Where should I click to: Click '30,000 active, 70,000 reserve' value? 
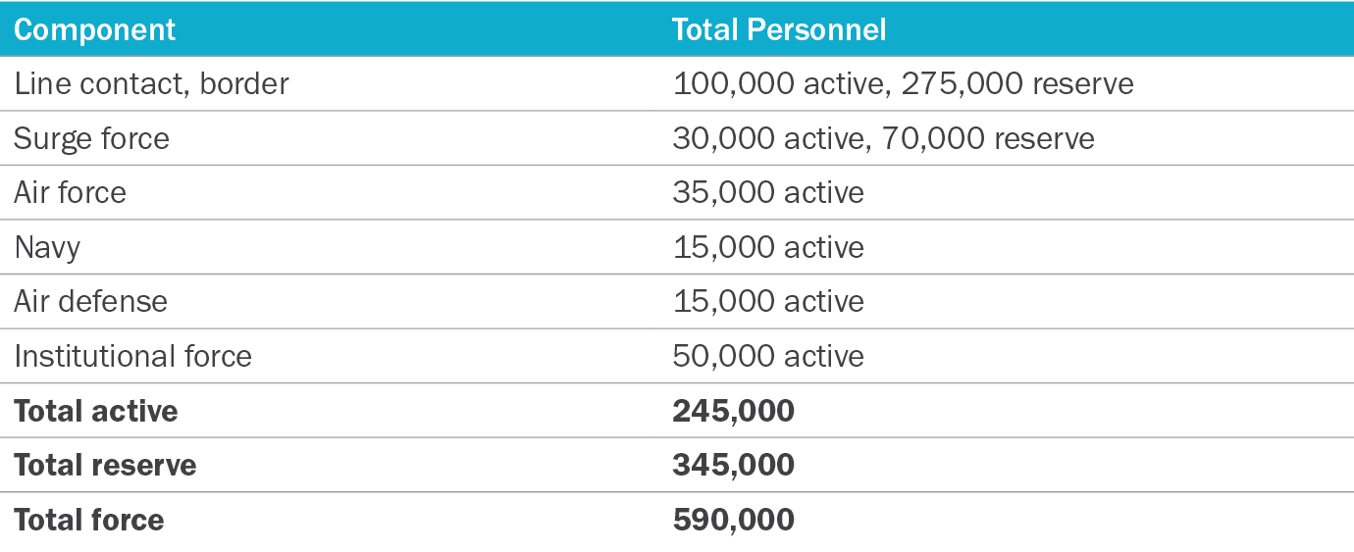point(883,138)
